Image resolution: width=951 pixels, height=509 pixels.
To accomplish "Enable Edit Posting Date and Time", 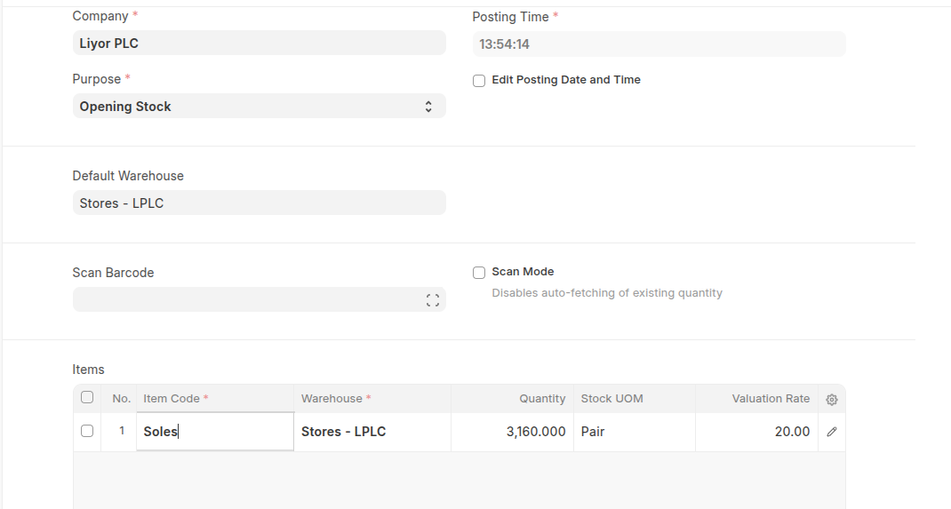I will (479, 81).
